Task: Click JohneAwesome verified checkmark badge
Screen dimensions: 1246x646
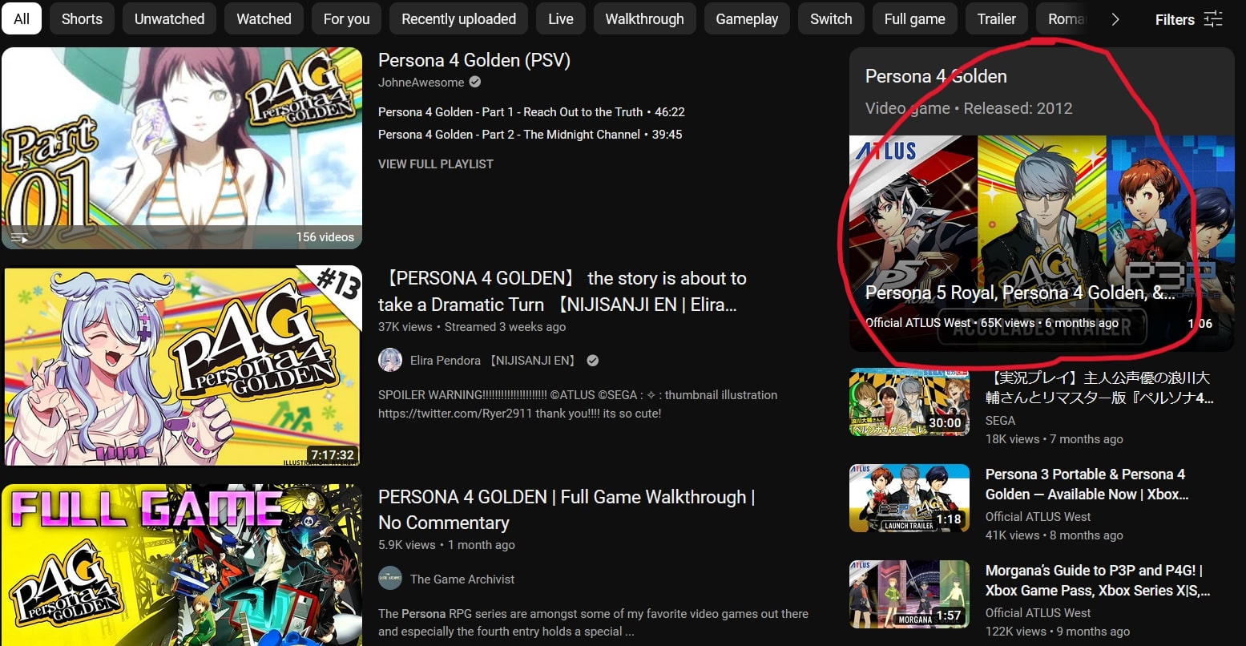Action: coord(474,82)
